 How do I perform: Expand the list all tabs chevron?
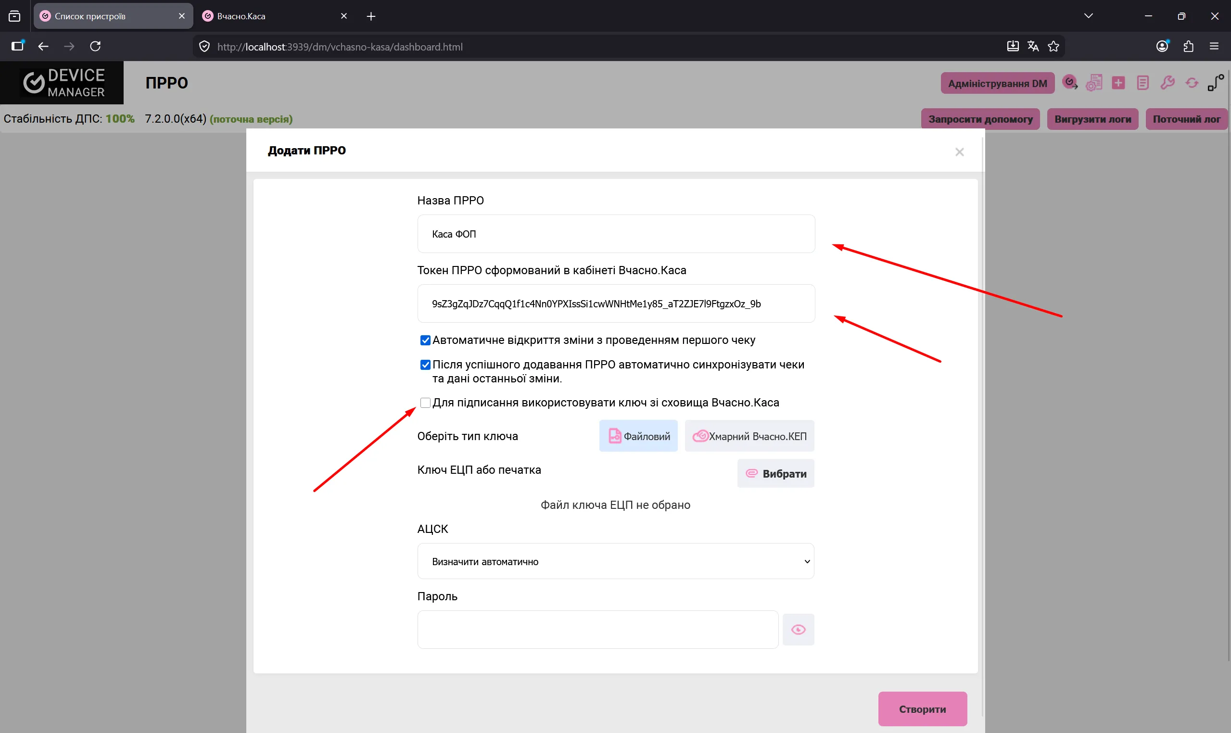pyautogui.click(x=1088, y=16)
